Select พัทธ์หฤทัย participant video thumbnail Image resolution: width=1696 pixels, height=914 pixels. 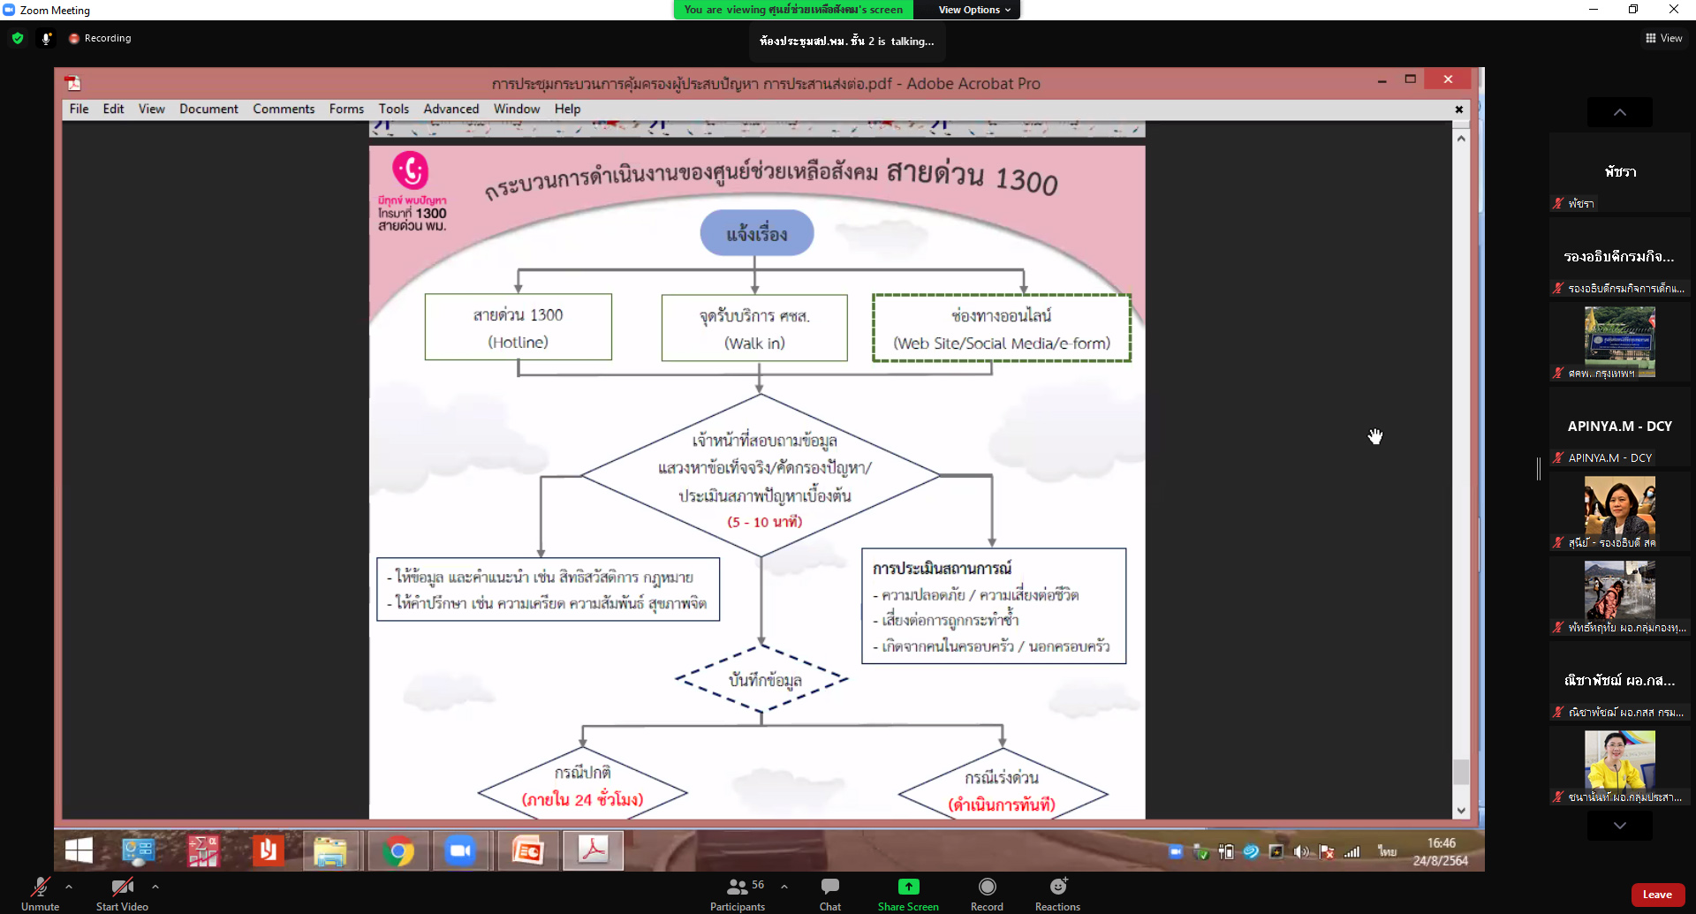coord(1620,597)
